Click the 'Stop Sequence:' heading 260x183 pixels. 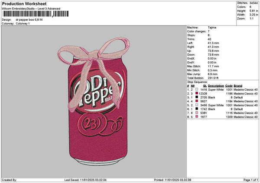tap(197, 82)
